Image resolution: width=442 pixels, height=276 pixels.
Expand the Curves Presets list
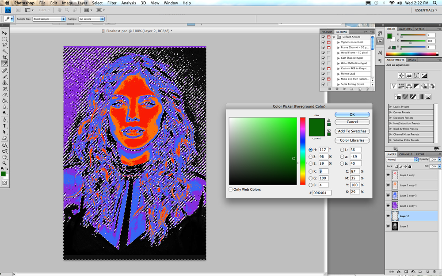[390, 112]
